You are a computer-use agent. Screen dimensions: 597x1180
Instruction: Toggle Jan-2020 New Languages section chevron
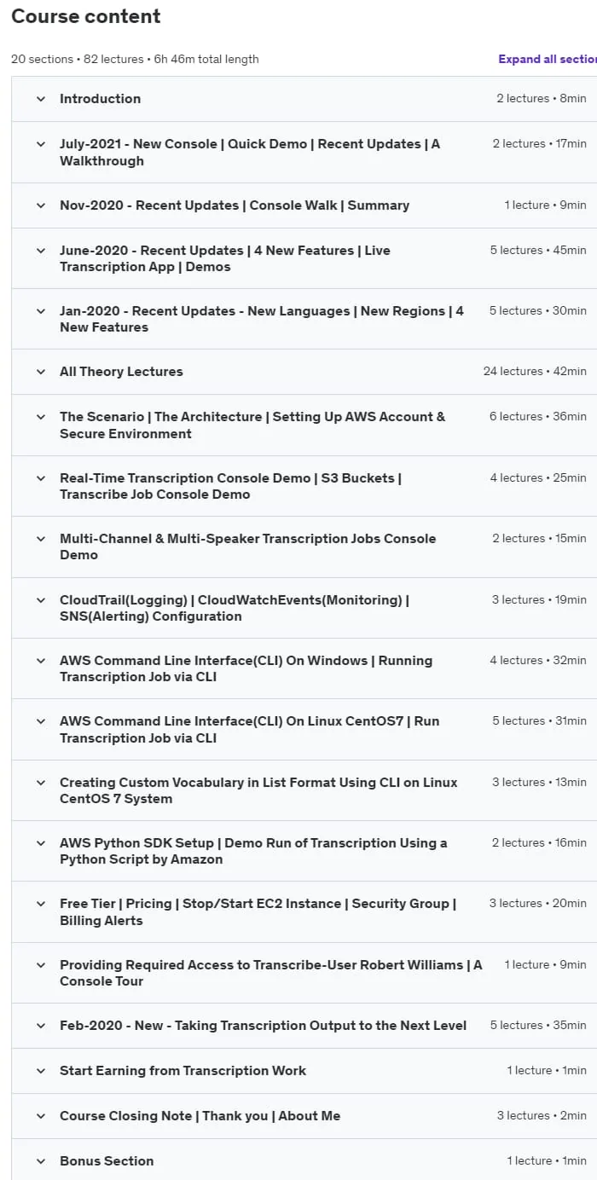41,311
